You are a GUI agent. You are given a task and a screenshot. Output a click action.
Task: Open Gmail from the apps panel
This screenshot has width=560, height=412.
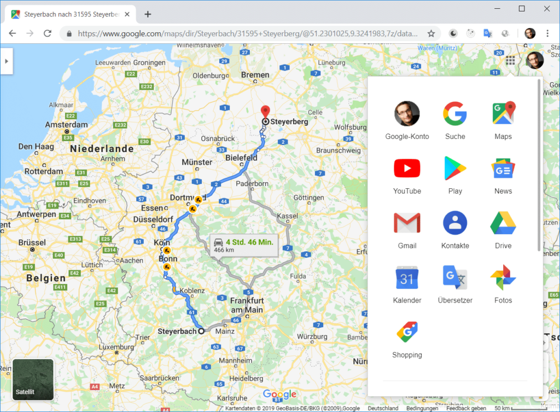pos(407,230)
